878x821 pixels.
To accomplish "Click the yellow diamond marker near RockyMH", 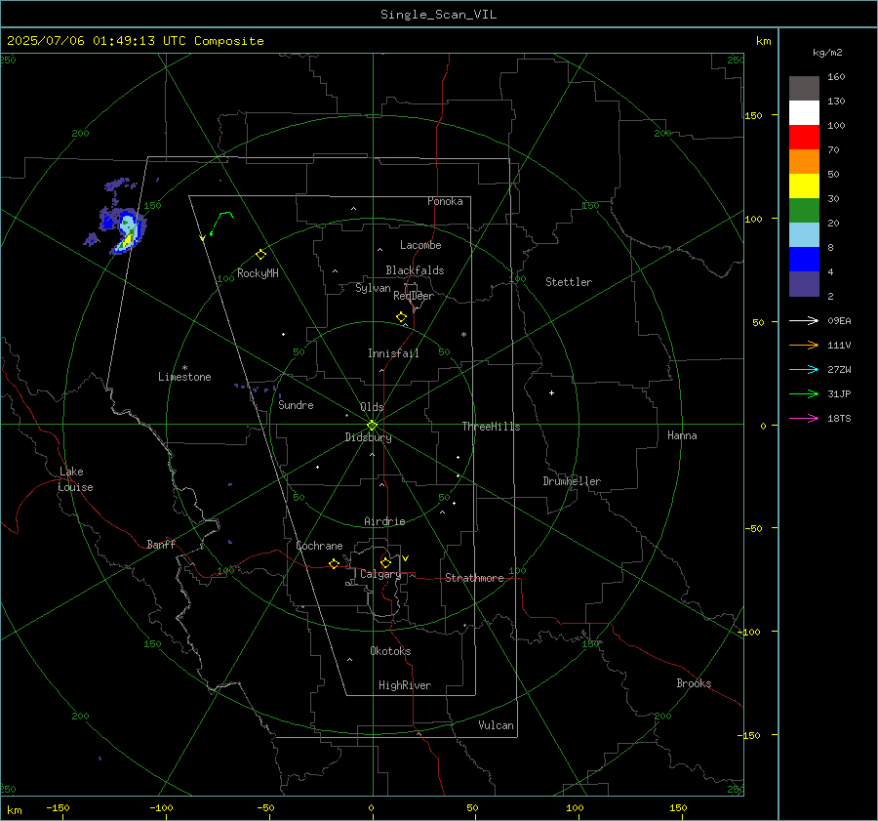I will click(260, 255).
